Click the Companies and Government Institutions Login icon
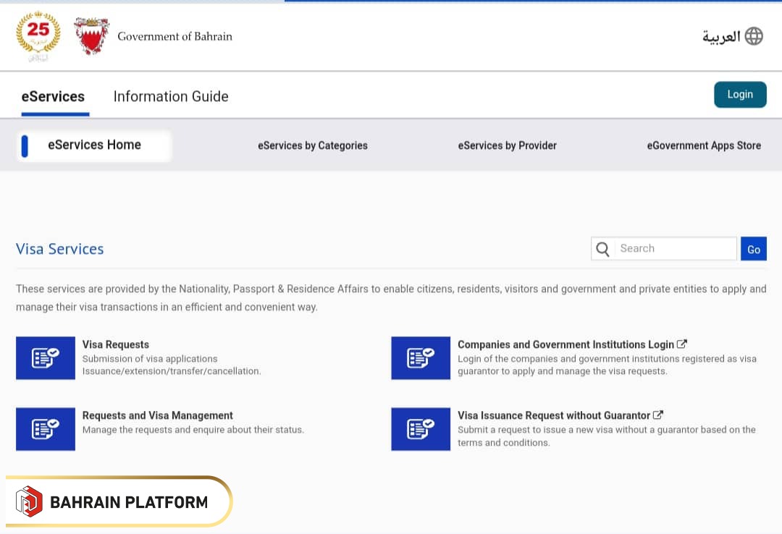The height and width of the screenshot is (534, 782). (x=421, y=358)
